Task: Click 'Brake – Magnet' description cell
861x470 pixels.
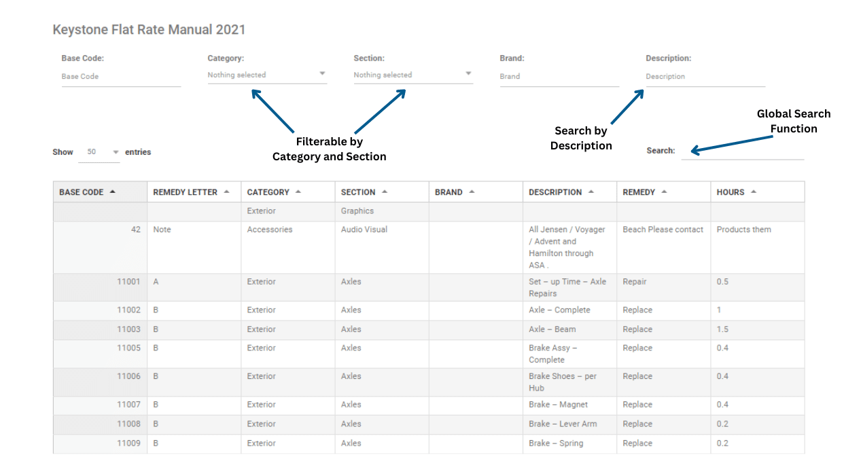Action: pyautogui.click(x=569, y=405)
